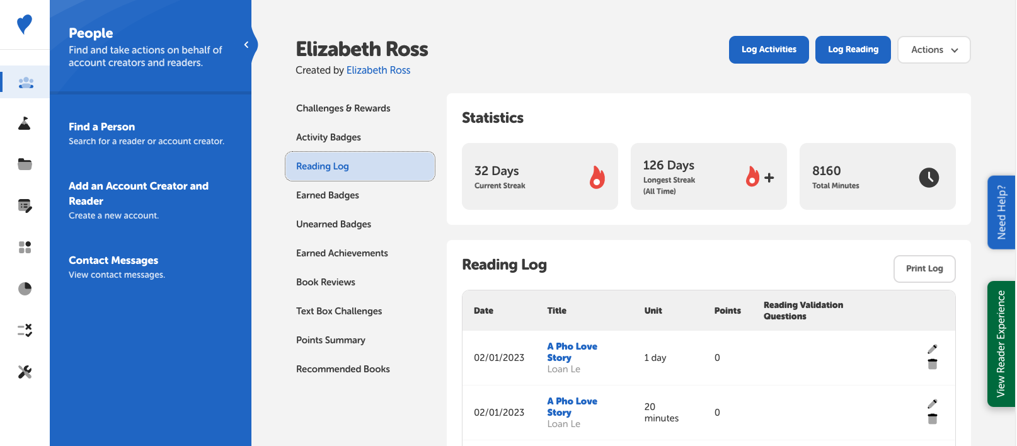This screenshot has height=446, width=1017.
Task: Click the '20 minutes' unit cell
Action: (662, 413)
